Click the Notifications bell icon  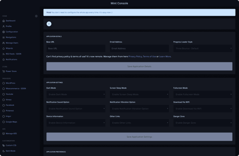coord(4,60)
